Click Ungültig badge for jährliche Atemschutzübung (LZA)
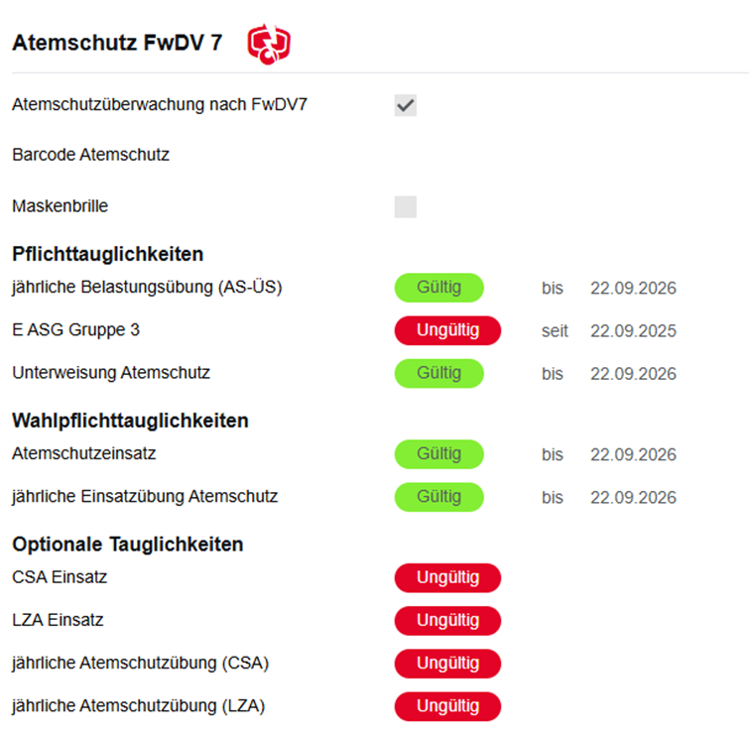This screenshot has width=749, height=736. [447, 706]
